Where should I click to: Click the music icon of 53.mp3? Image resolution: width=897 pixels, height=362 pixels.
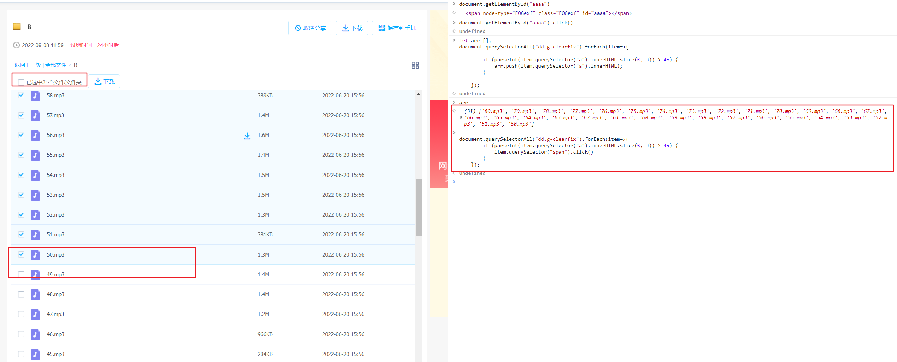(35, 195)
